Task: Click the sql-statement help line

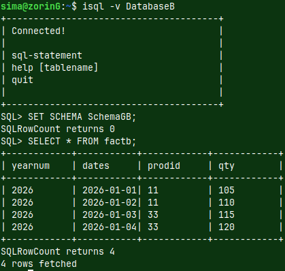Action: click(47, 55)
